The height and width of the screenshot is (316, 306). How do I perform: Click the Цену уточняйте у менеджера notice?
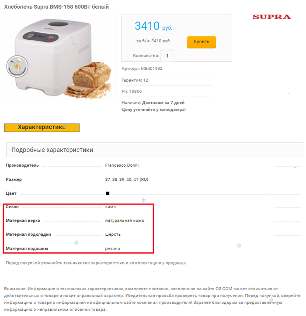(x=153, y=109)
